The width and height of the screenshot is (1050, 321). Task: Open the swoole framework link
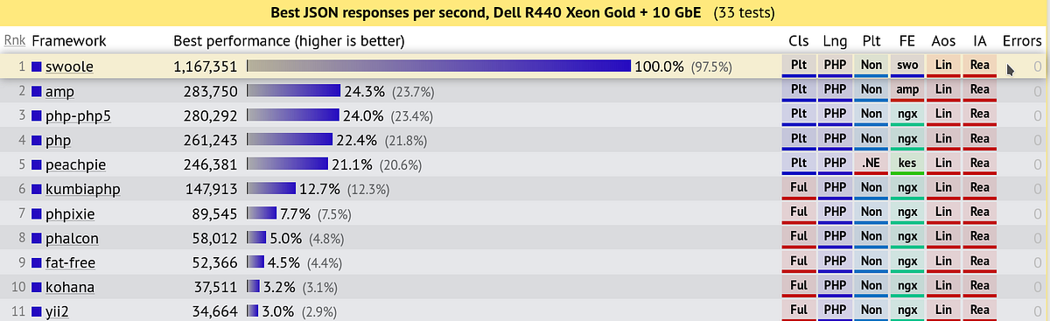[x=69, y=66]
